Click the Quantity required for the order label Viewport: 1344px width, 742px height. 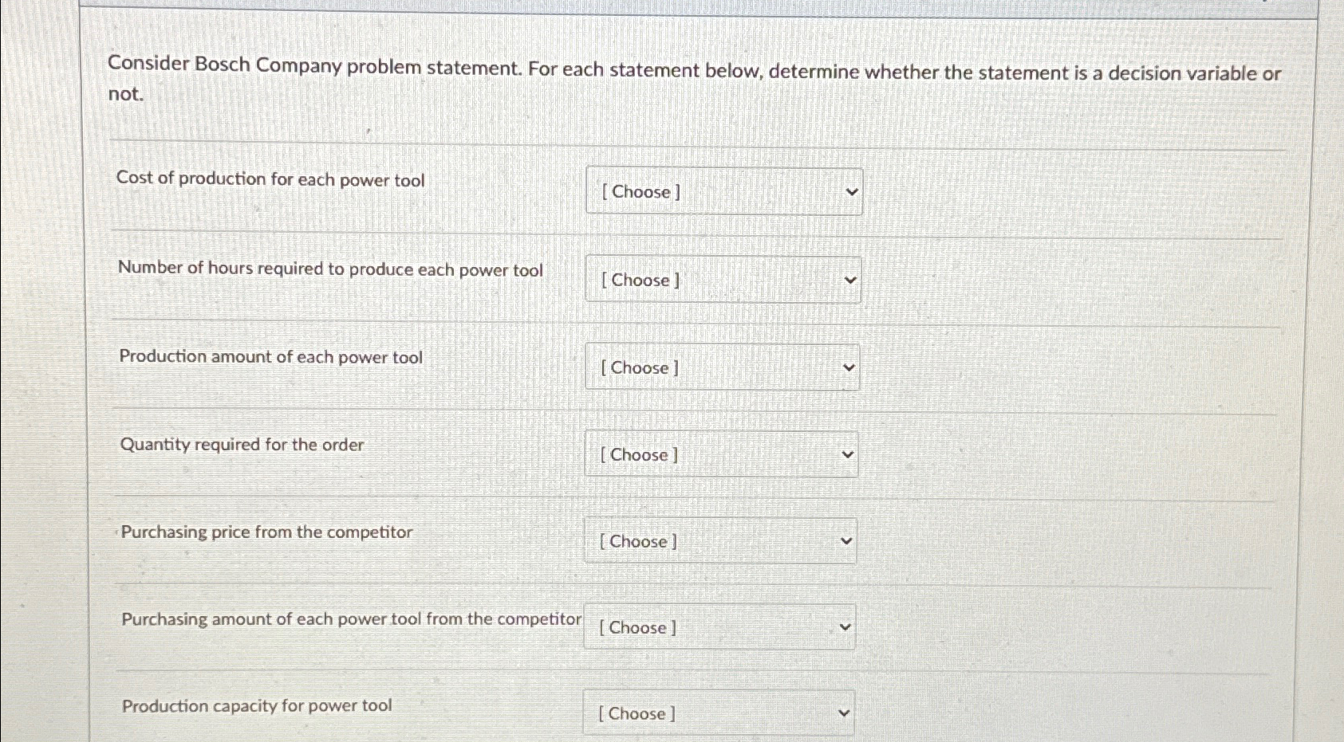[241, 445]
